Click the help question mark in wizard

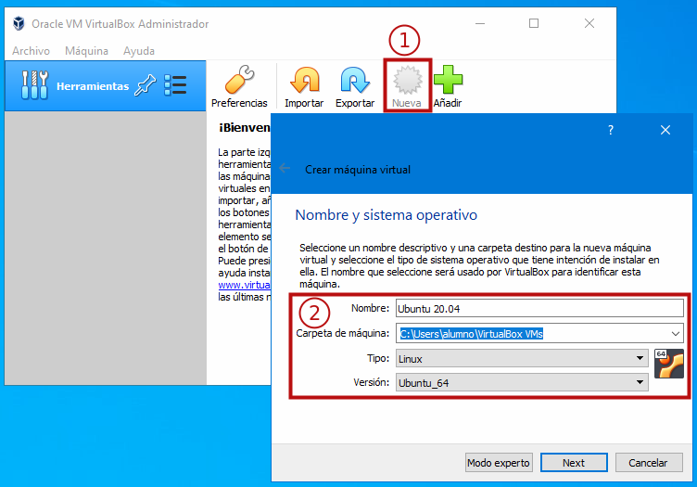tap(610, 130)
